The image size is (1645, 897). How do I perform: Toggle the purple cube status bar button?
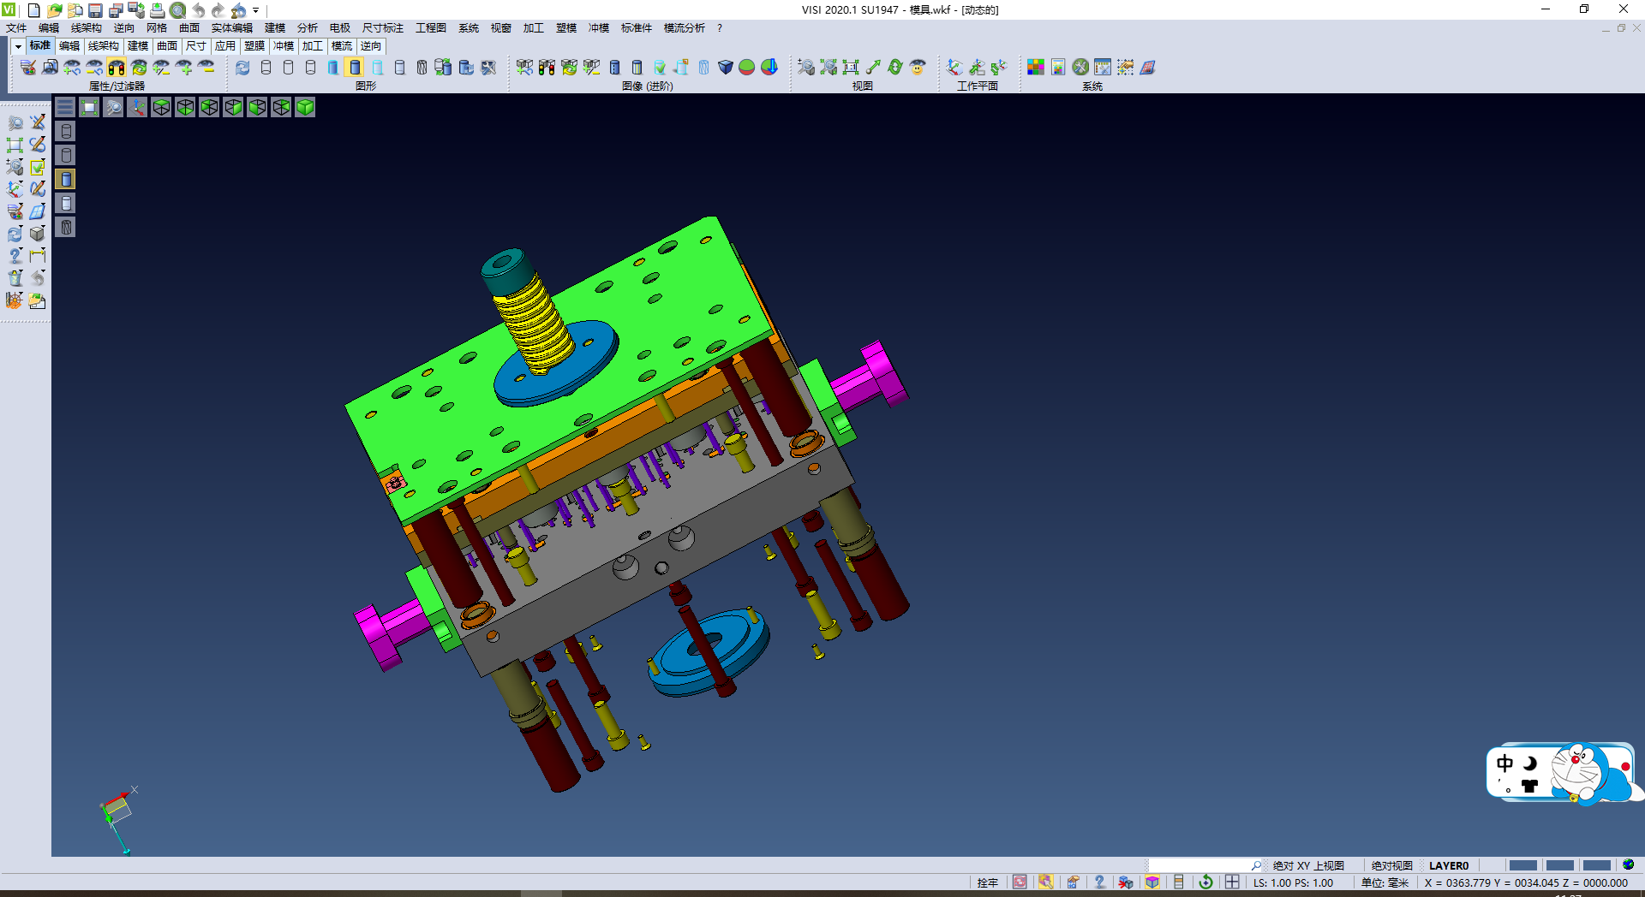pos(1152,882)
